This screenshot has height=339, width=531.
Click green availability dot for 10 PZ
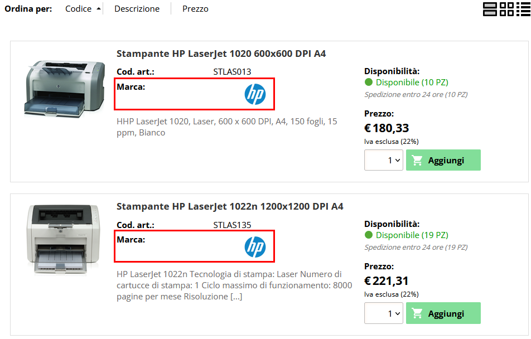click(x=369, y=82)
